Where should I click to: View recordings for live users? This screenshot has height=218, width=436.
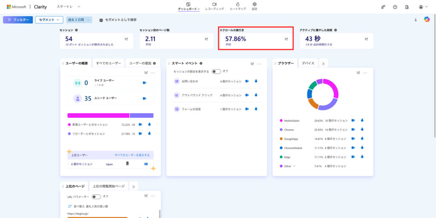(144, 83)
